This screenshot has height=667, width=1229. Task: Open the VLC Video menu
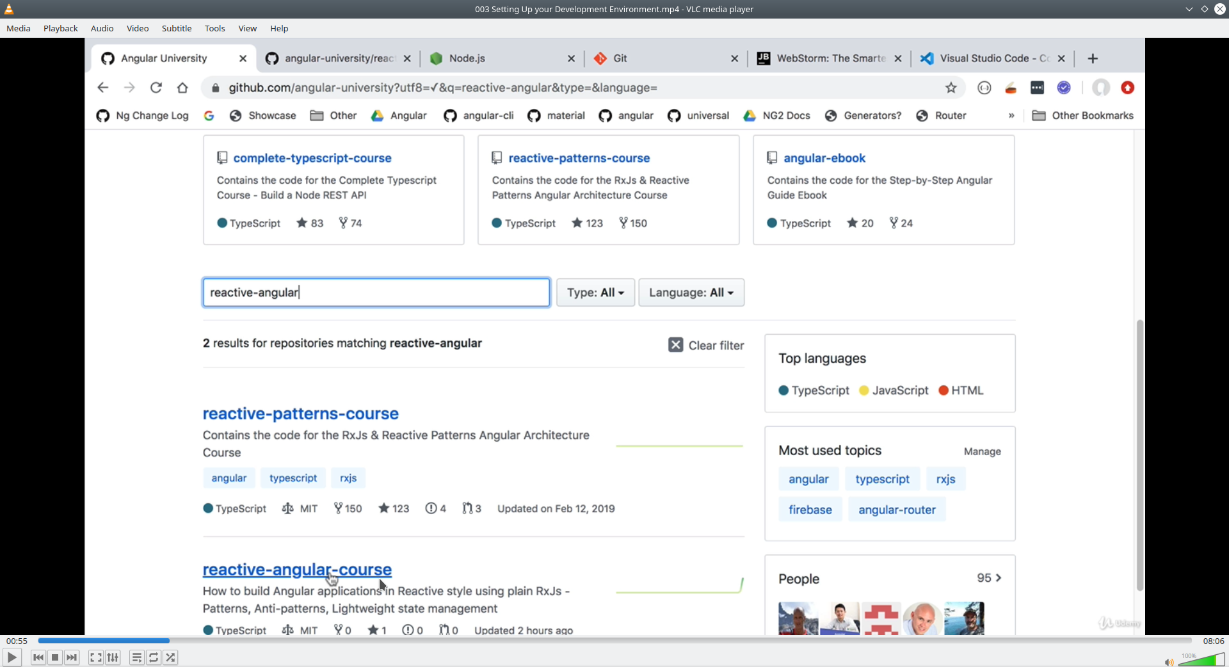point(138,28)
